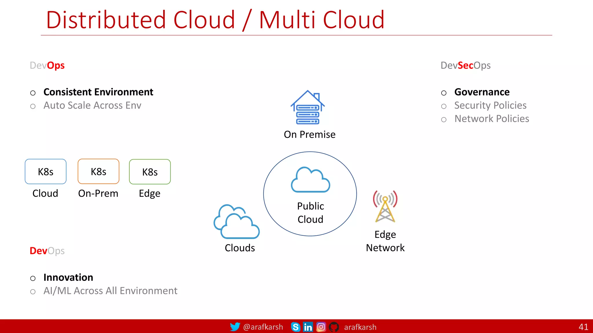
Task: Click the green K8s Edge box
Action: [150, 172]
